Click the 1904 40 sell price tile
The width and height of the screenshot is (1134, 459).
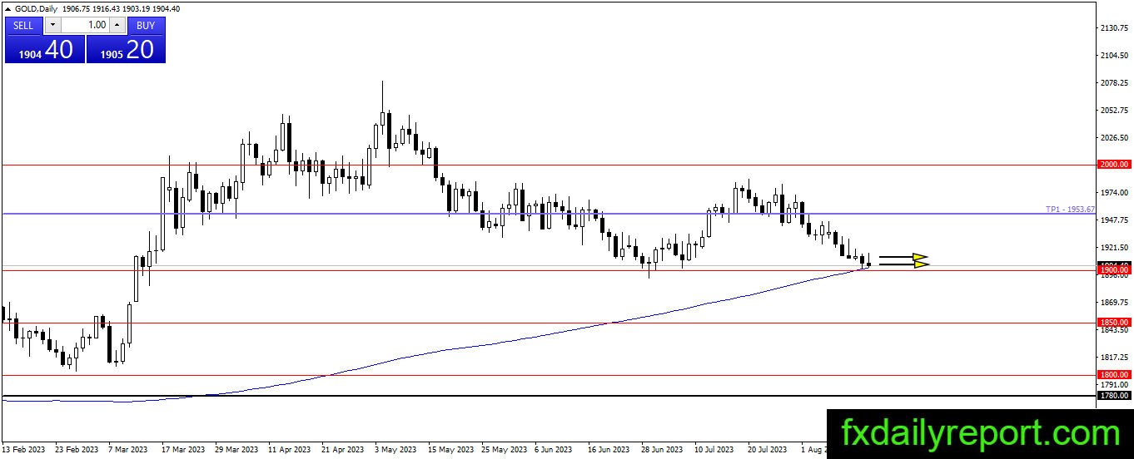[44, 49]
